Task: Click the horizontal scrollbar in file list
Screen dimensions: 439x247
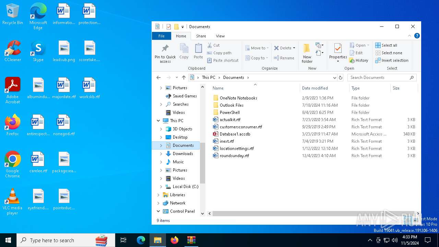Action: tap(314, 213)
